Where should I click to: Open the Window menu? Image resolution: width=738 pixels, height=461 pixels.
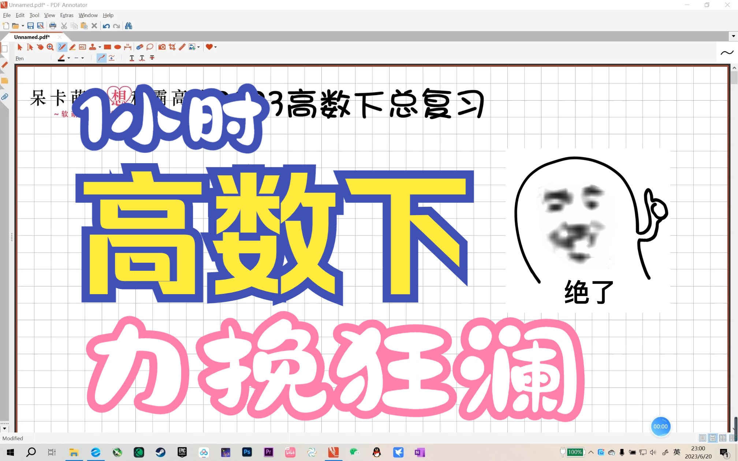88,15
